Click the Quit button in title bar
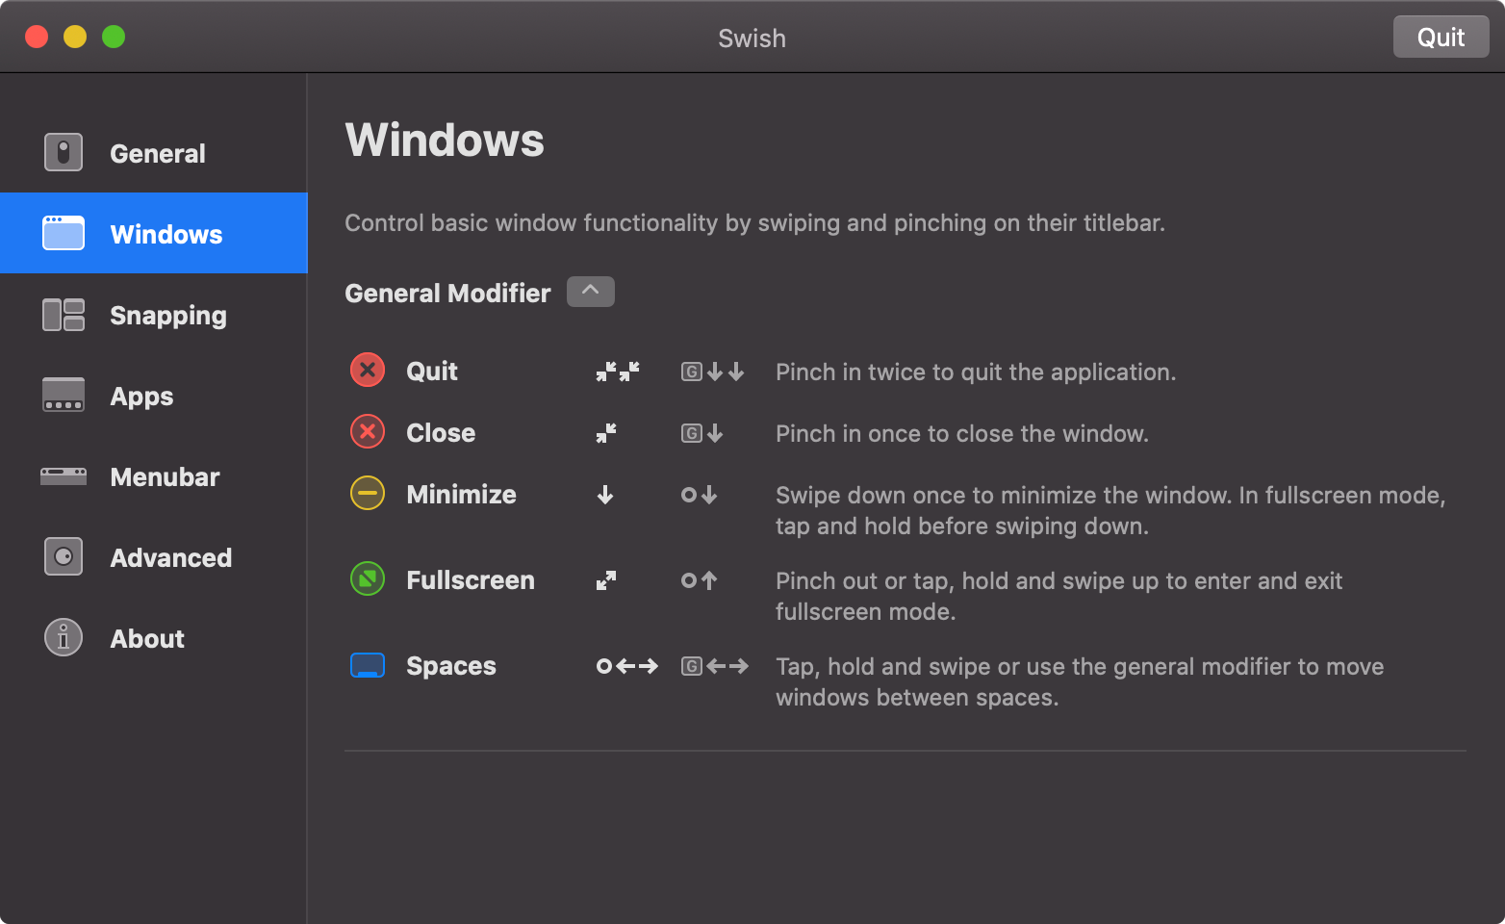Image resolution: width=1505 pixels, height=924 pixels. coord(1441,38)
